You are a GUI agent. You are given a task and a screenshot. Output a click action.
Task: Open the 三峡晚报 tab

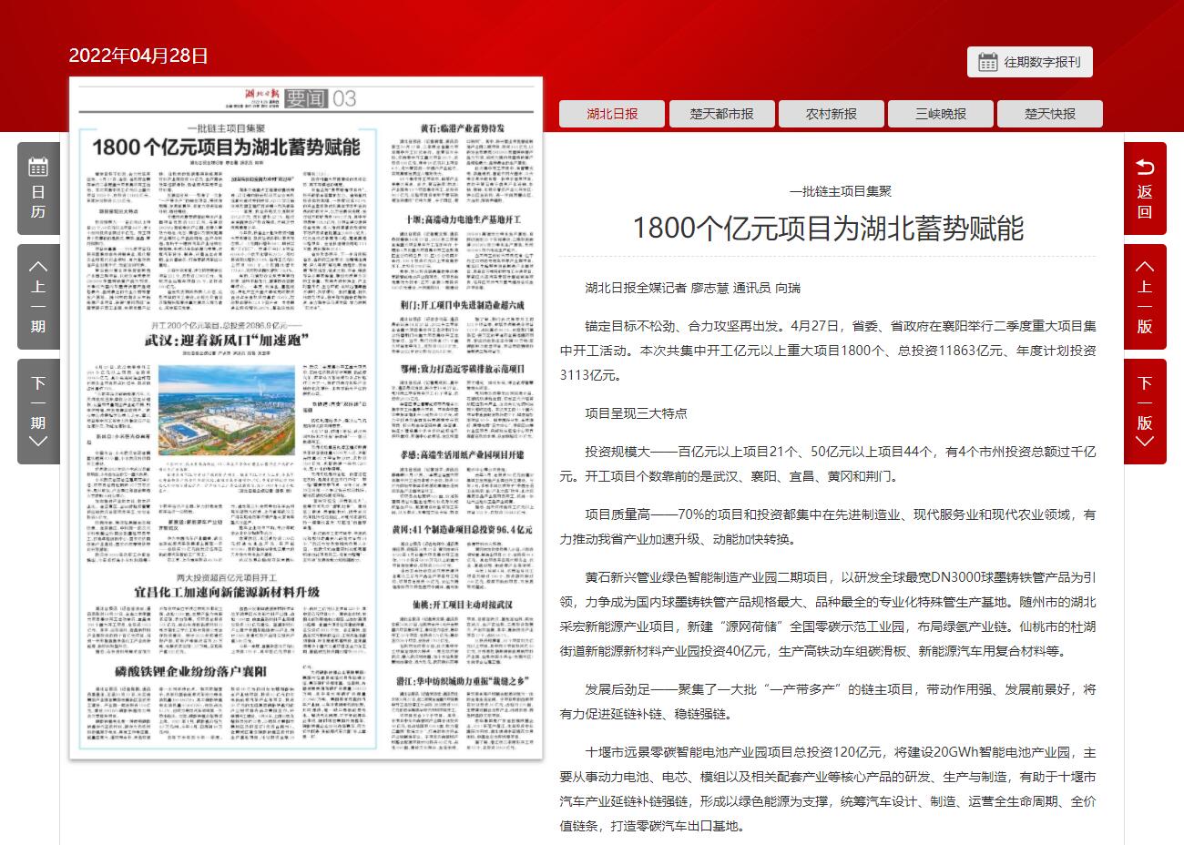point(940,114)
